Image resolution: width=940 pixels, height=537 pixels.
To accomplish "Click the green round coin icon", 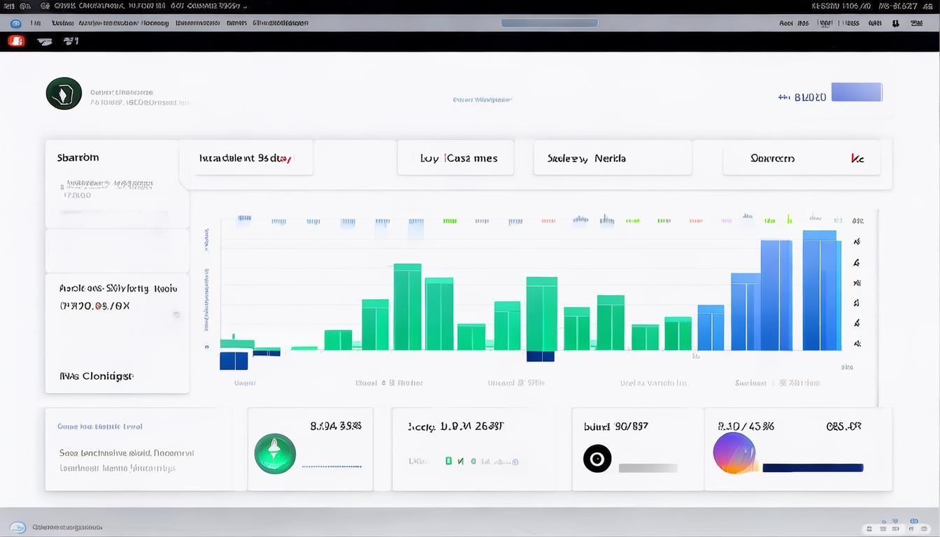I will (275, 453).
